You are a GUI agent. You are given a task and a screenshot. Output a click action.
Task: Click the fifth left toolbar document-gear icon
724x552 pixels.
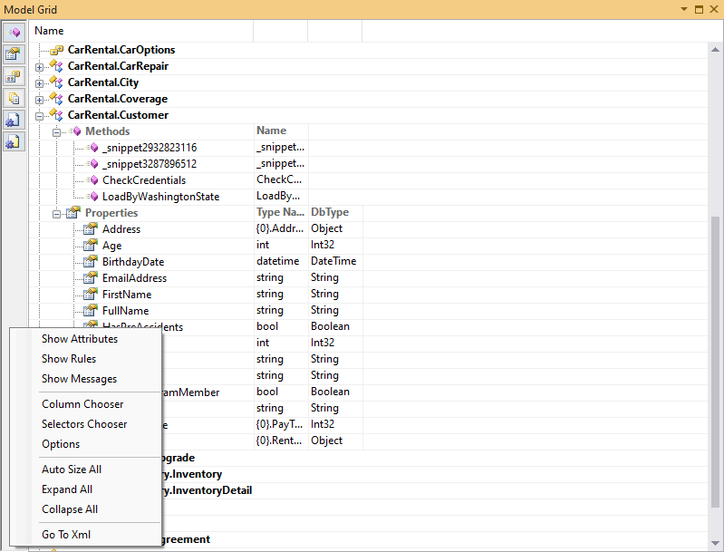14,120
